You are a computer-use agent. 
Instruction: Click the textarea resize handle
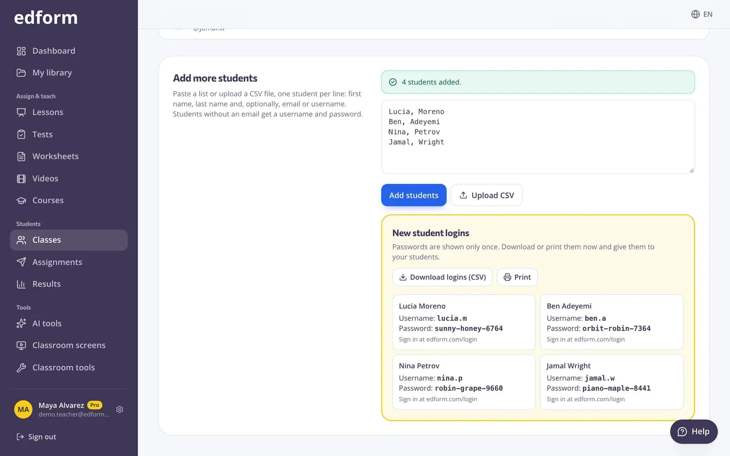tap(691, 170)
